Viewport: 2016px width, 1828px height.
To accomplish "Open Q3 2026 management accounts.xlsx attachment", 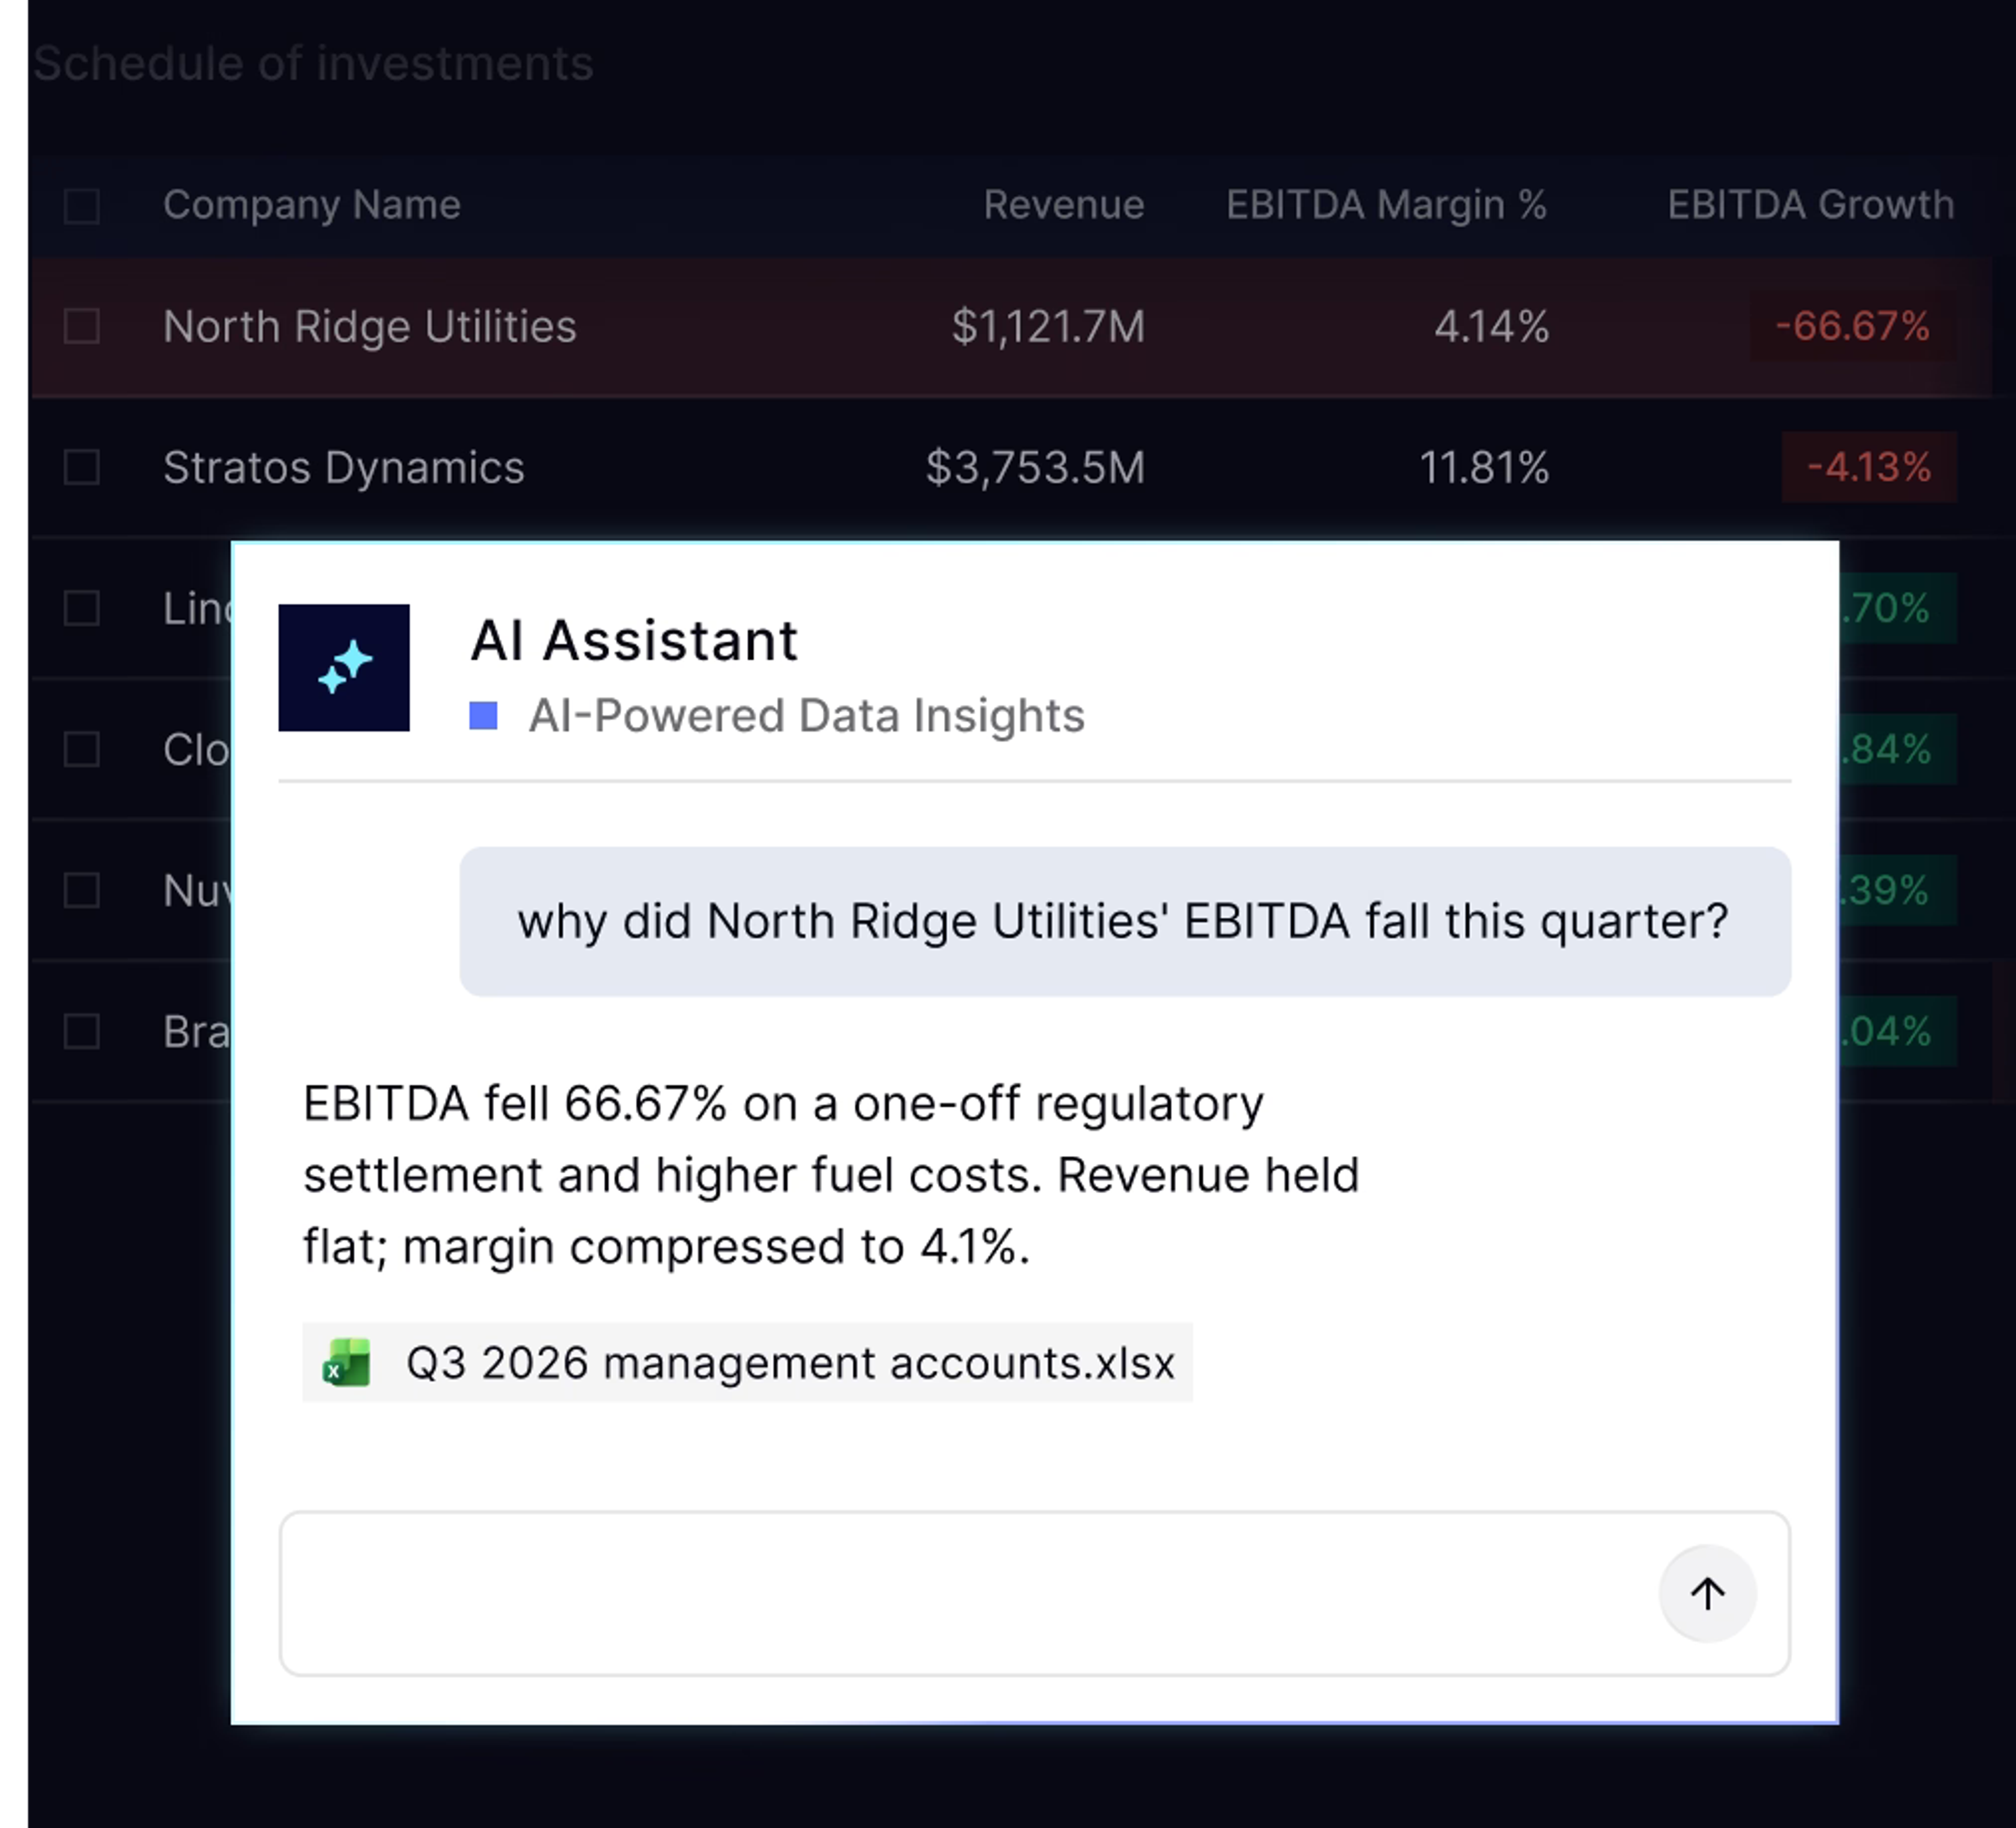I will [747, 1362].
